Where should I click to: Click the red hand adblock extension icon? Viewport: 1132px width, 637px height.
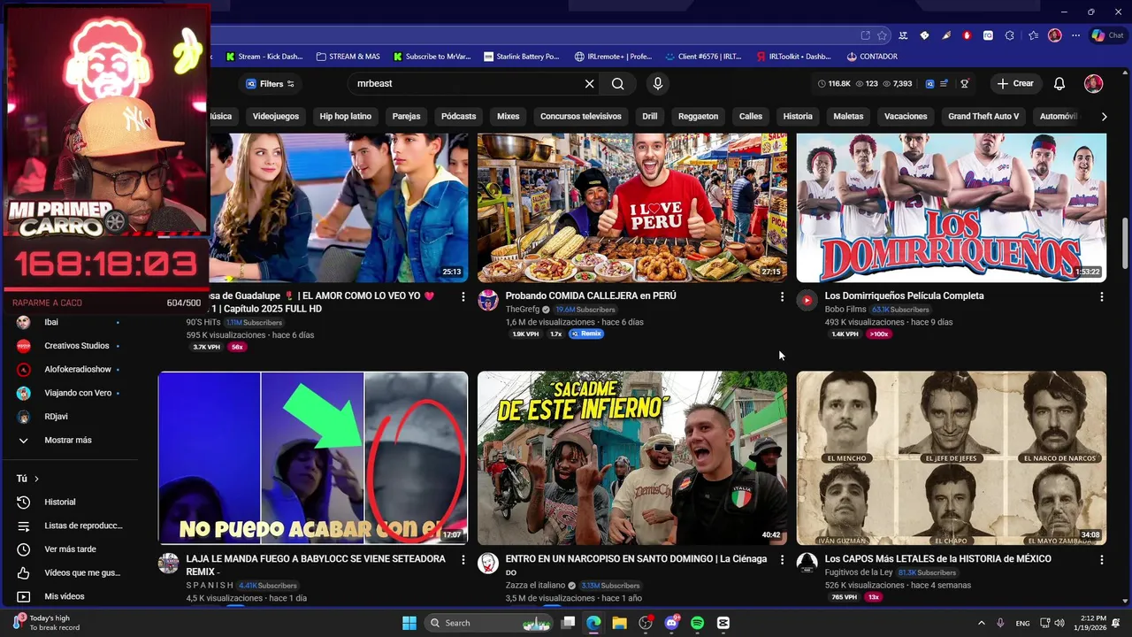coord(967,35)
